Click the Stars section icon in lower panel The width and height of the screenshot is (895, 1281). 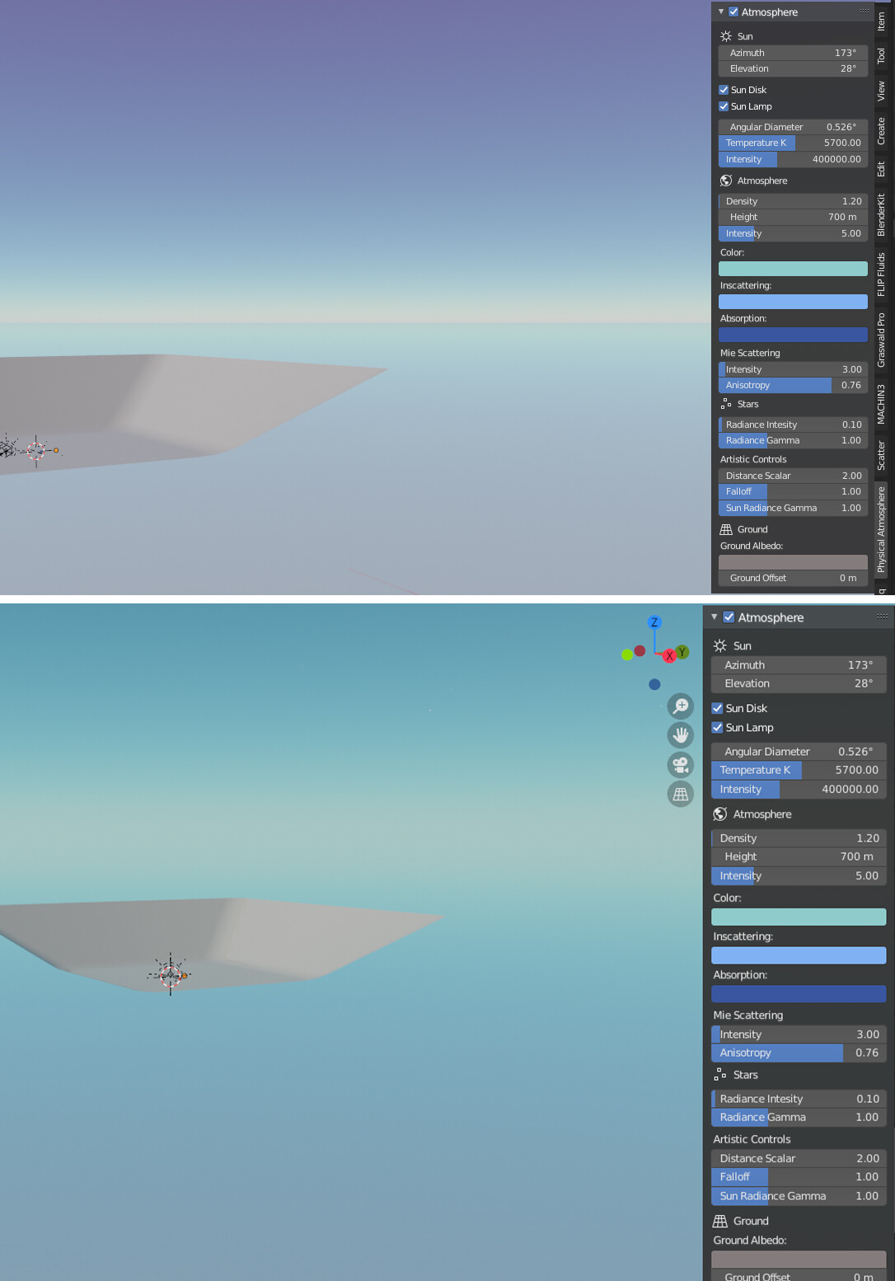click(x=720, y=1074)
